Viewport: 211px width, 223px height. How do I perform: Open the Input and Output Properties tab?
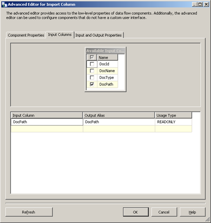tap(99, 35)
